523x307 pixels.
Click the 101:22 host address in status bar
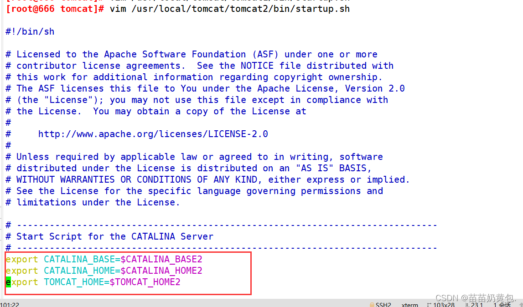pyautogui.click(x=10, y=305)
